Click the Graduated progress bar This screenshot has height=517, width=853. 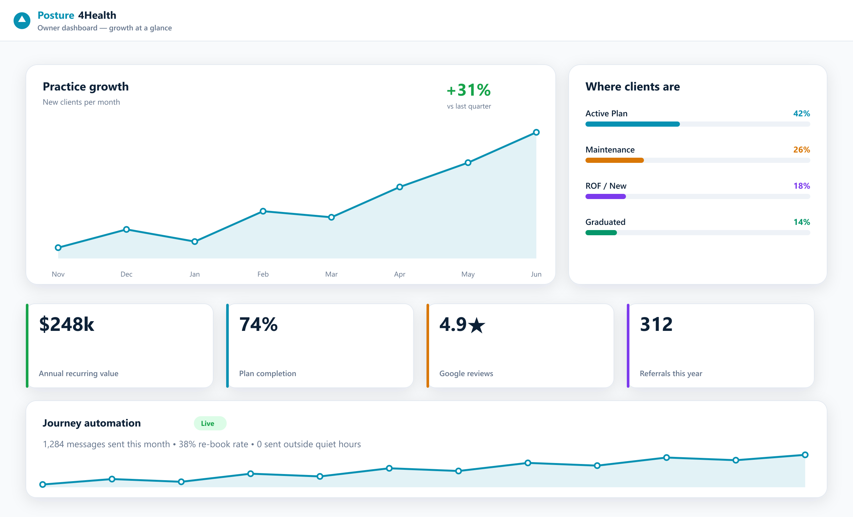tap(698, 233)
